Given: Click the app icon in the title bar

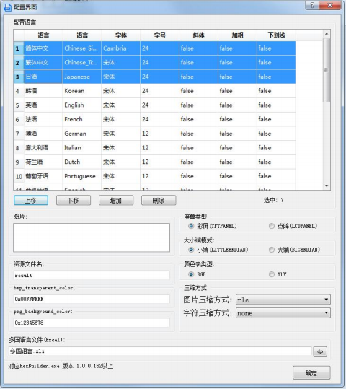Looking at the screenshot, I should pos(7,7).
